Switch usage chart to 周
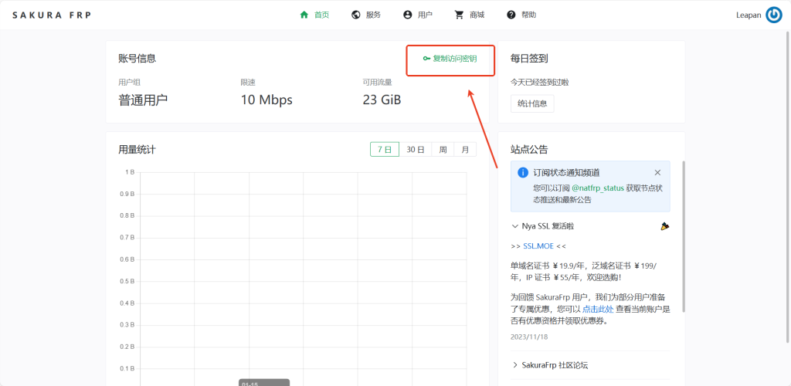This screenshot has height=386, width=791. [443, 150]
